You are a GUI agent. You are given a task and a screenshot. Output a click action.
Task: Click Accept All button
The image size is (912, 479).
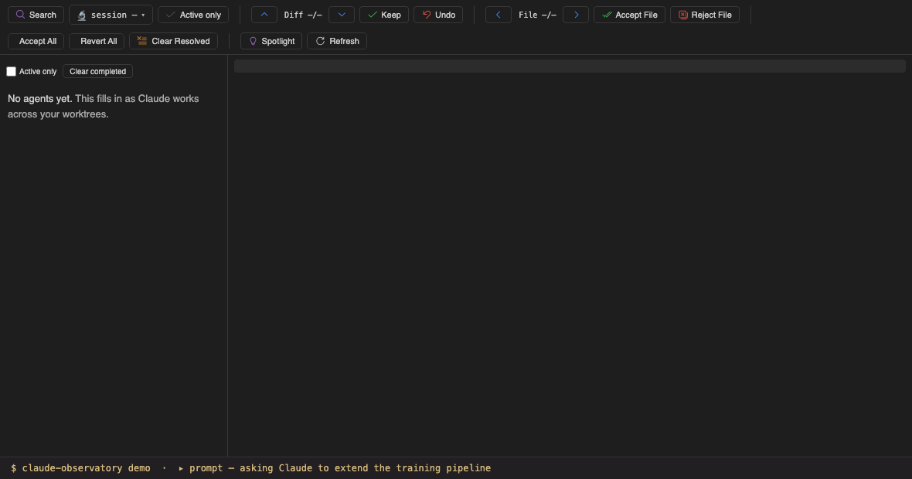point(36,41)
